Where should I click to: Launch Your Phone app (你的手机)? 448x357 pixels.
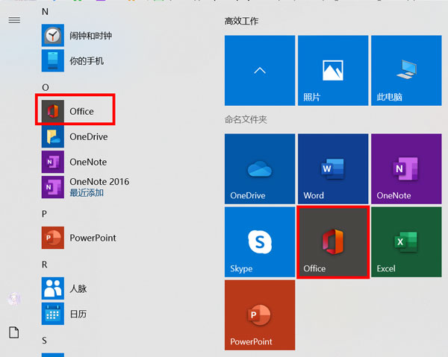[73, 60]
